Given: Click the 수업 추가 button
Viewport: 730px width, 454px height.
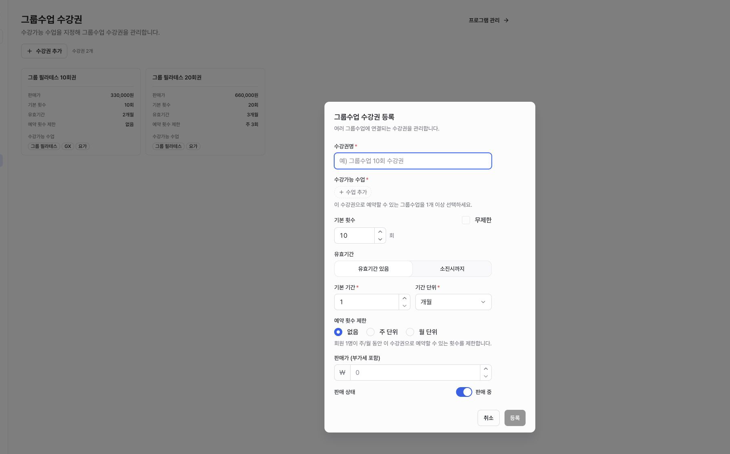Looking at the screenshot, I should 353,192.
